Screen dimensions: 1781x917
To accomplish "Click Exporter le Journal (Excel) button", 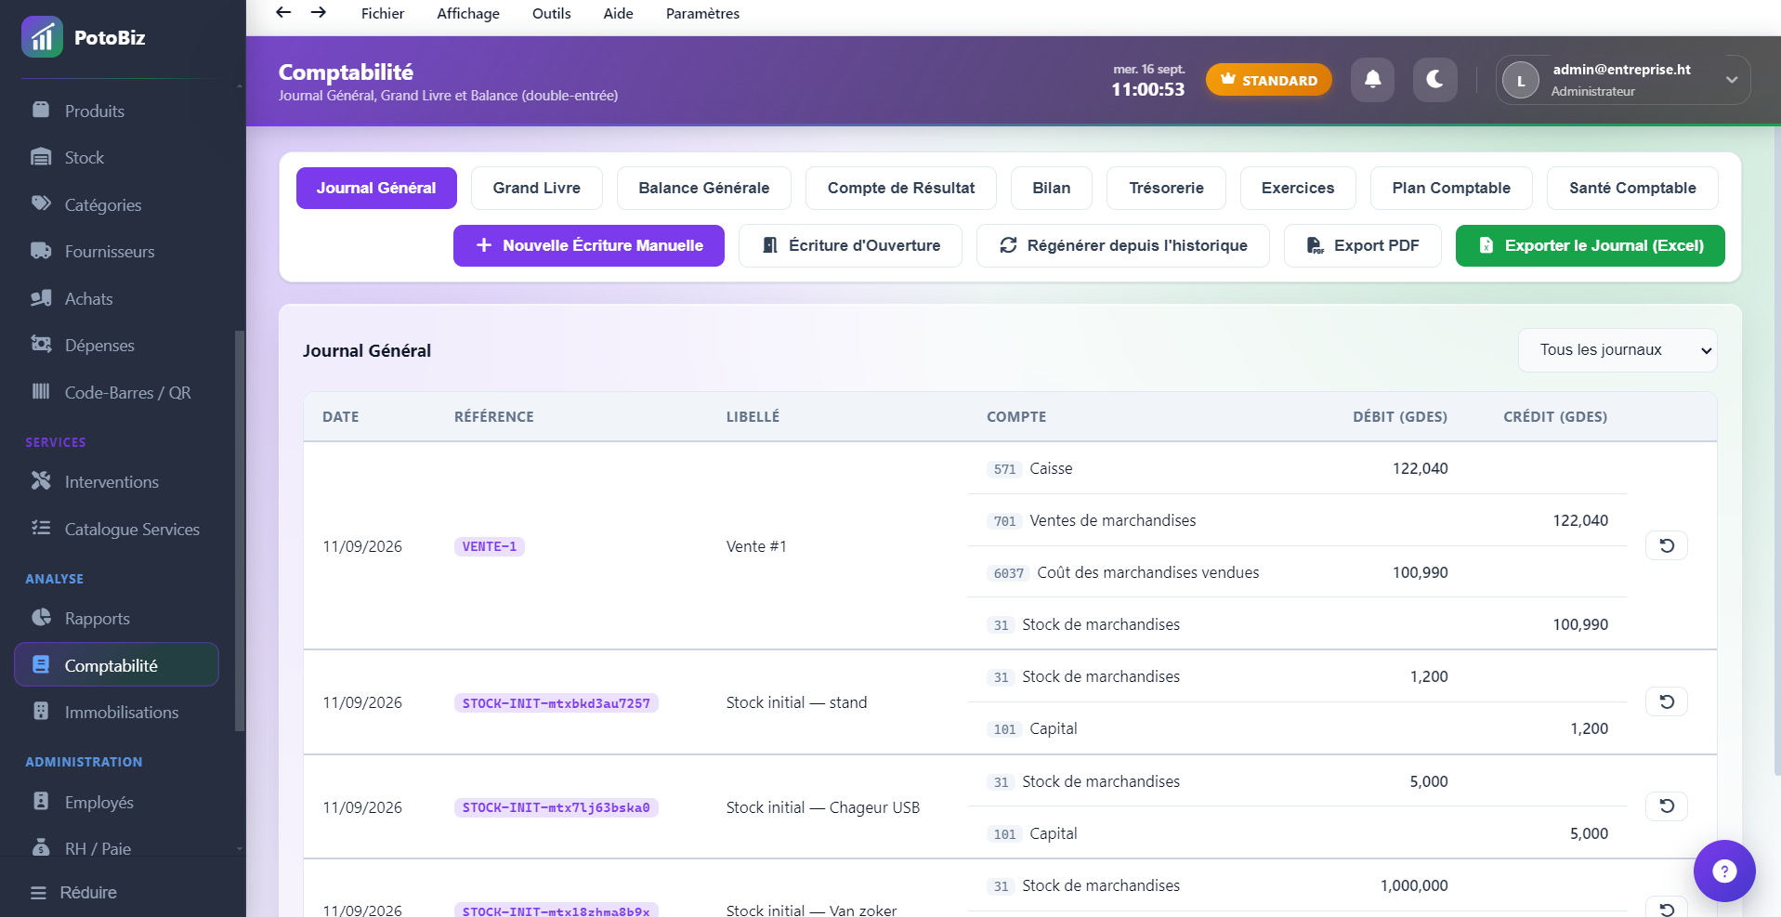I will click(x=1590, y=245).
